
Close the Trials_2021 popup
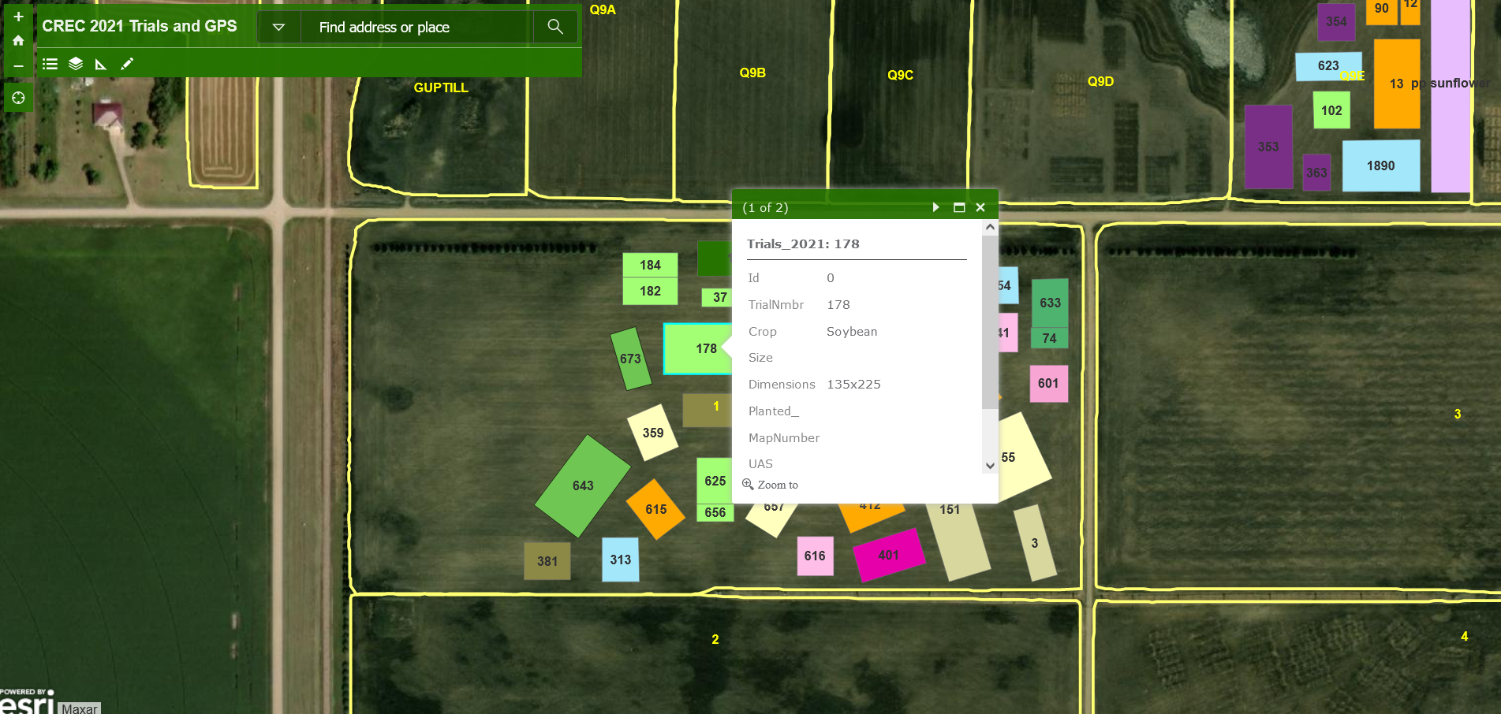(980, 206)
